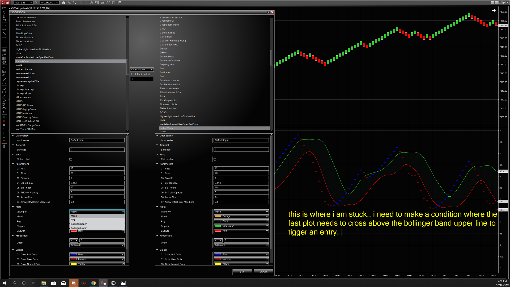
Task: Choose BollingerUpper from Value plot list
Action: 79,224
